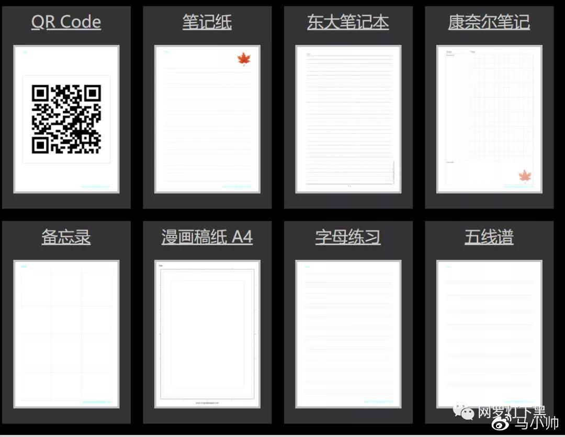Select the 东大笔记本 paper thumbnail
The width and height of the screenshot is (565, 437).
click(x=348, y=119)
